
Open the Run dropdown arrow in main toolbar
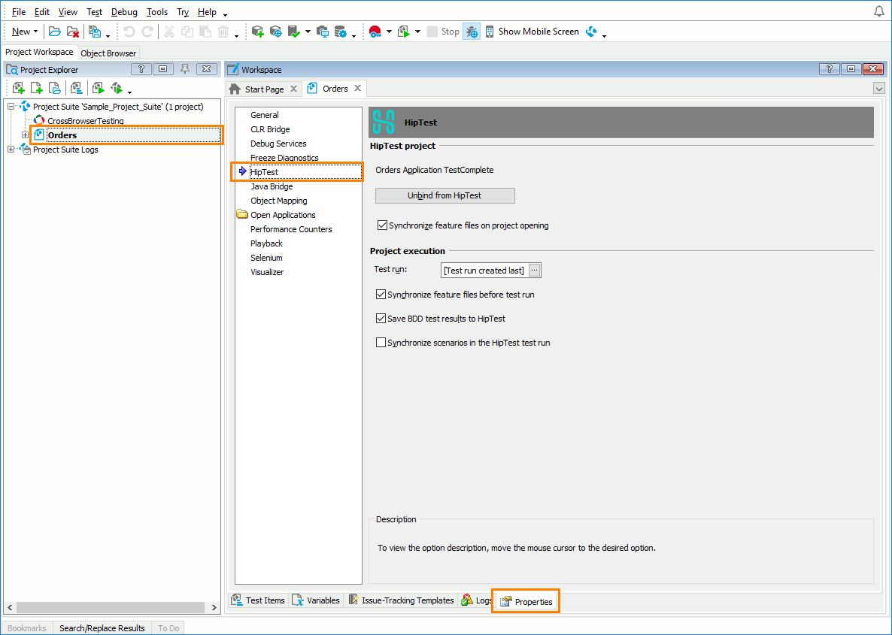click(x=417, y=32)
